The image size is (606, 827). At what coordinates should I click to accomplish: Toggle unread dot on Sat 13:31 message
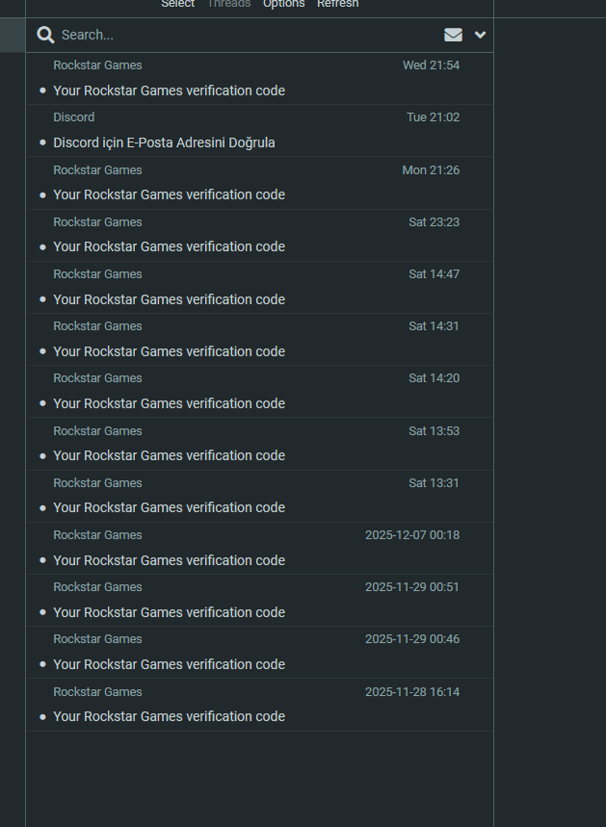pyautogui.click(x=42, y=507)
